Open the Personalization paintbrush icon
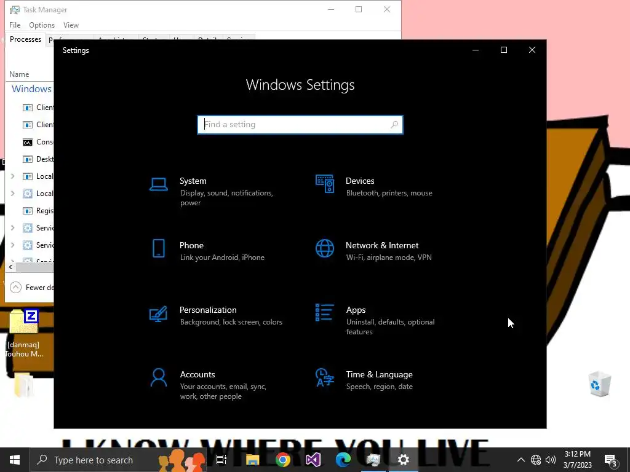The width and height of the screenshot is (630, 472). tap(158, 314)
